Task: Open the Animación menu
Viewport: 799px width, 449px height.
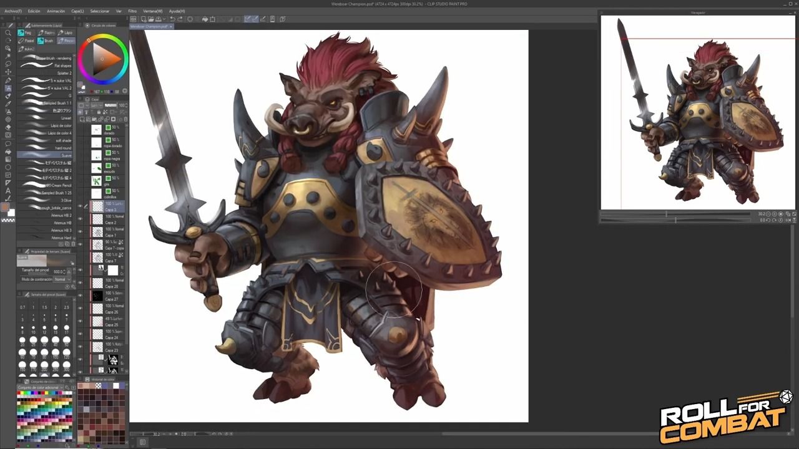Action: 56,11
